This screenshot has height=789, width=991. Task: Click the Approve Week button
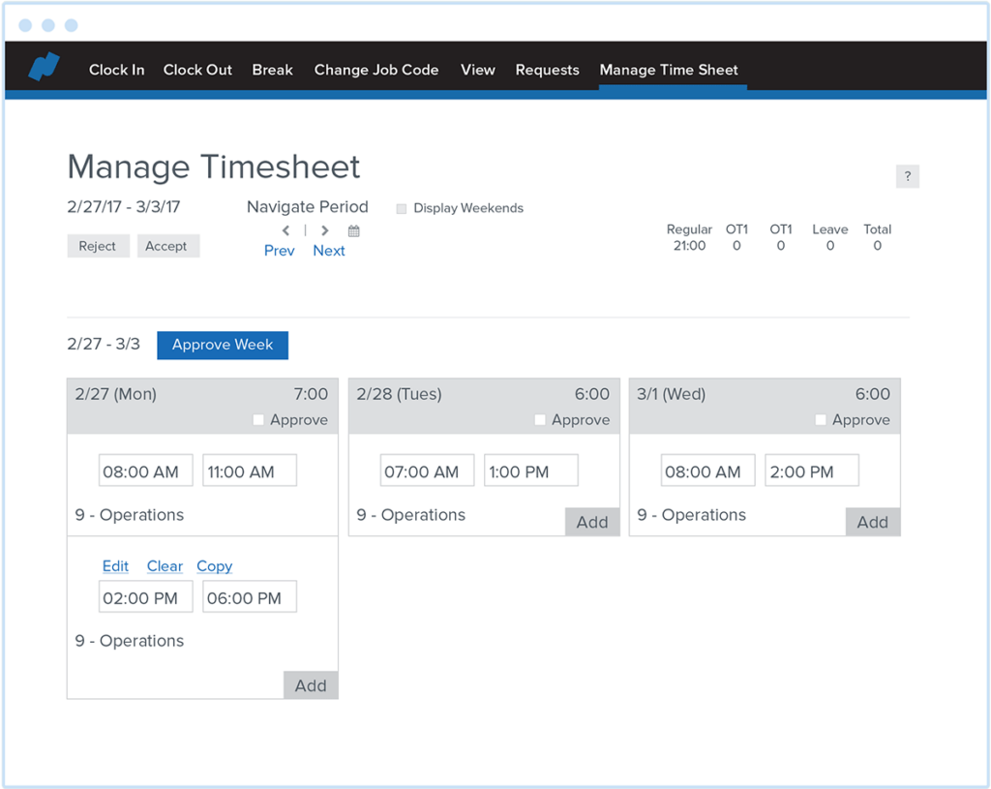223,346
